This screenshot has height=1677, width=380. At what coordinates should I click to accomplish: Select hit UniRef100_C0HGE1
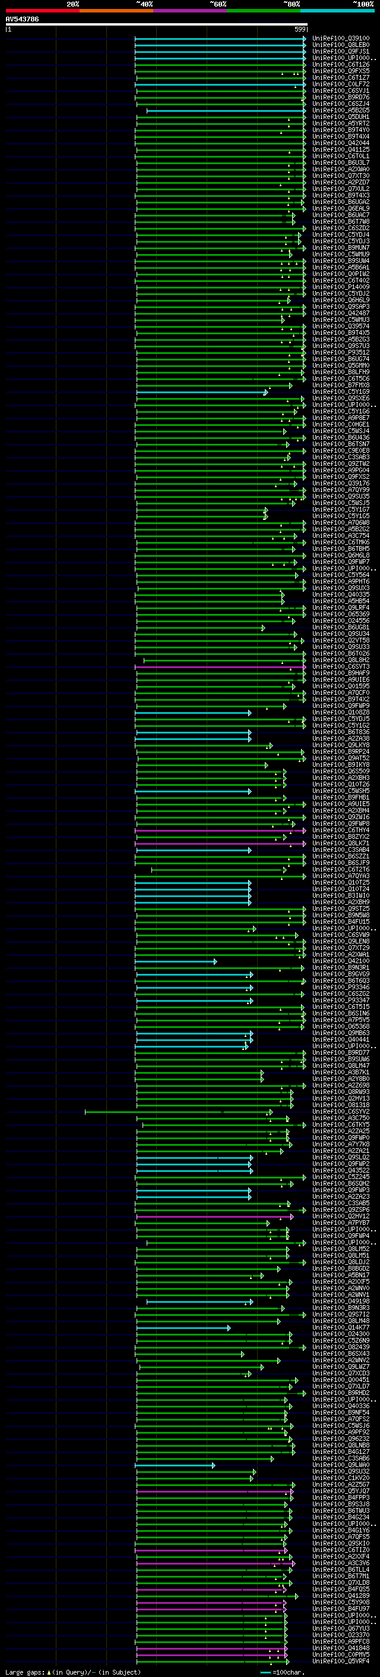341,425
